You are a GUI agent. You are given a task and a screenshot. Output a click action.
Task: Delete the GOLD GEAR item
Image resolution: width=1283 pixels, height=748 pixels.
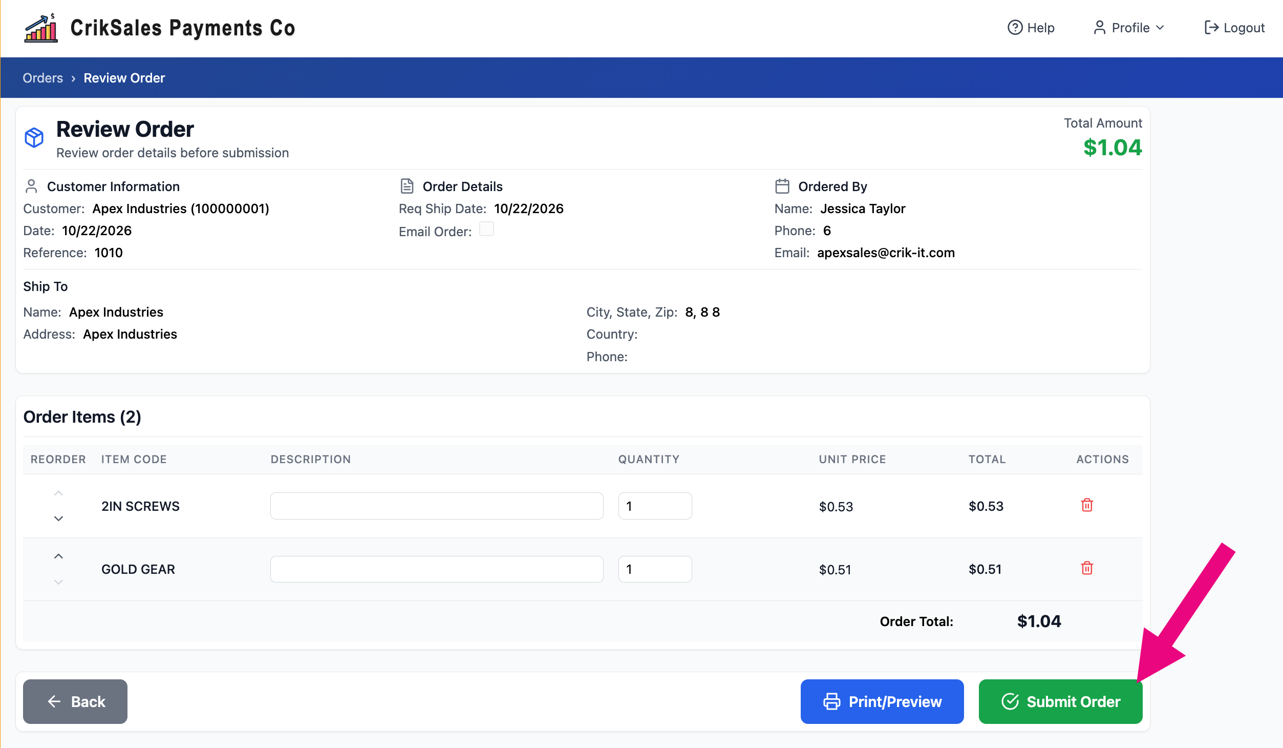tap(1087, 568)
